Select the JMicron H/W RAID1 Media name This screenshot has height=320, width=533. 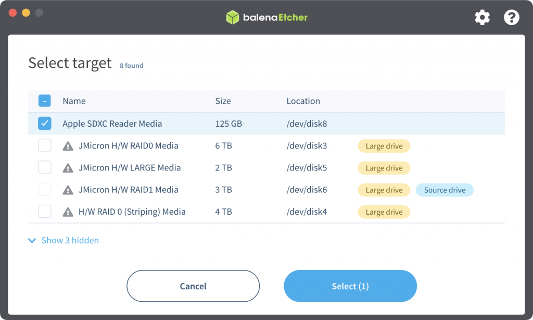pyautogui.click(x=129, y=190)
